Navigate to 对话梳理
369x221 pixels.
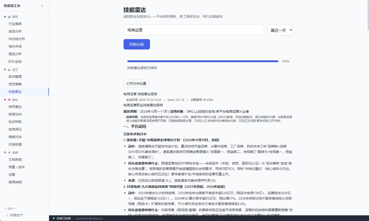tap(24, 145)
